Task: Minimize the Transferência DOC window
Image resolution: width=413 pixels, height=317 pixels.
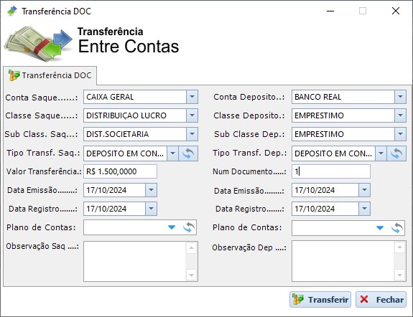Action: (x=330, y=11)
